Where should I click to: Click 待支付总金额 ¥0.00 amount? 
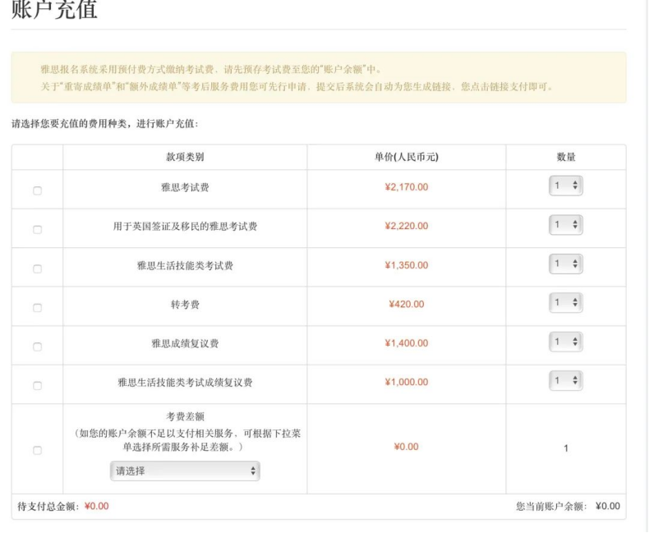(x=96, y=506)
